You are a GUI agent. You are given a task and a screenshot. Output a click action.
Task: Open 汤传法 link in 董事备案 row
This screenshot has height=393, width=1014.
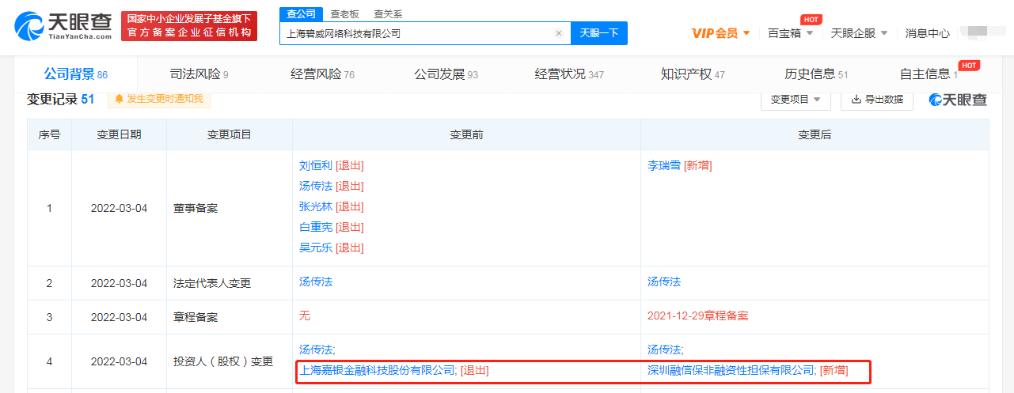coord(316,186)
